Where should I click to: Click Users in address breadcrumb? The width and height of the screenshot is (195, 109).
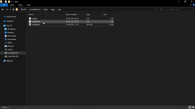click(x=46, y=9)
